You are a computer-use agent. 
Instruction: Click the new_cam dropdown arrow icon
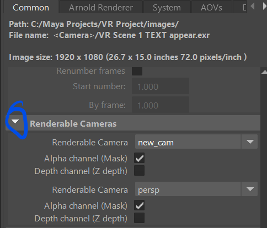click(250, 142)
